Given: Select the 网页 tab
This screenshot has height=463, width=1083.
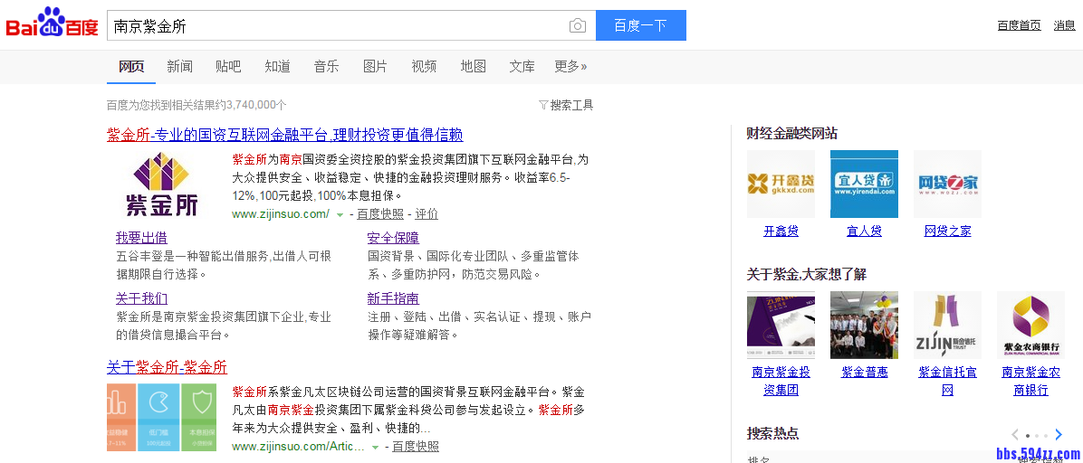Looking at the screenshot, I should (x=131, y=66).
